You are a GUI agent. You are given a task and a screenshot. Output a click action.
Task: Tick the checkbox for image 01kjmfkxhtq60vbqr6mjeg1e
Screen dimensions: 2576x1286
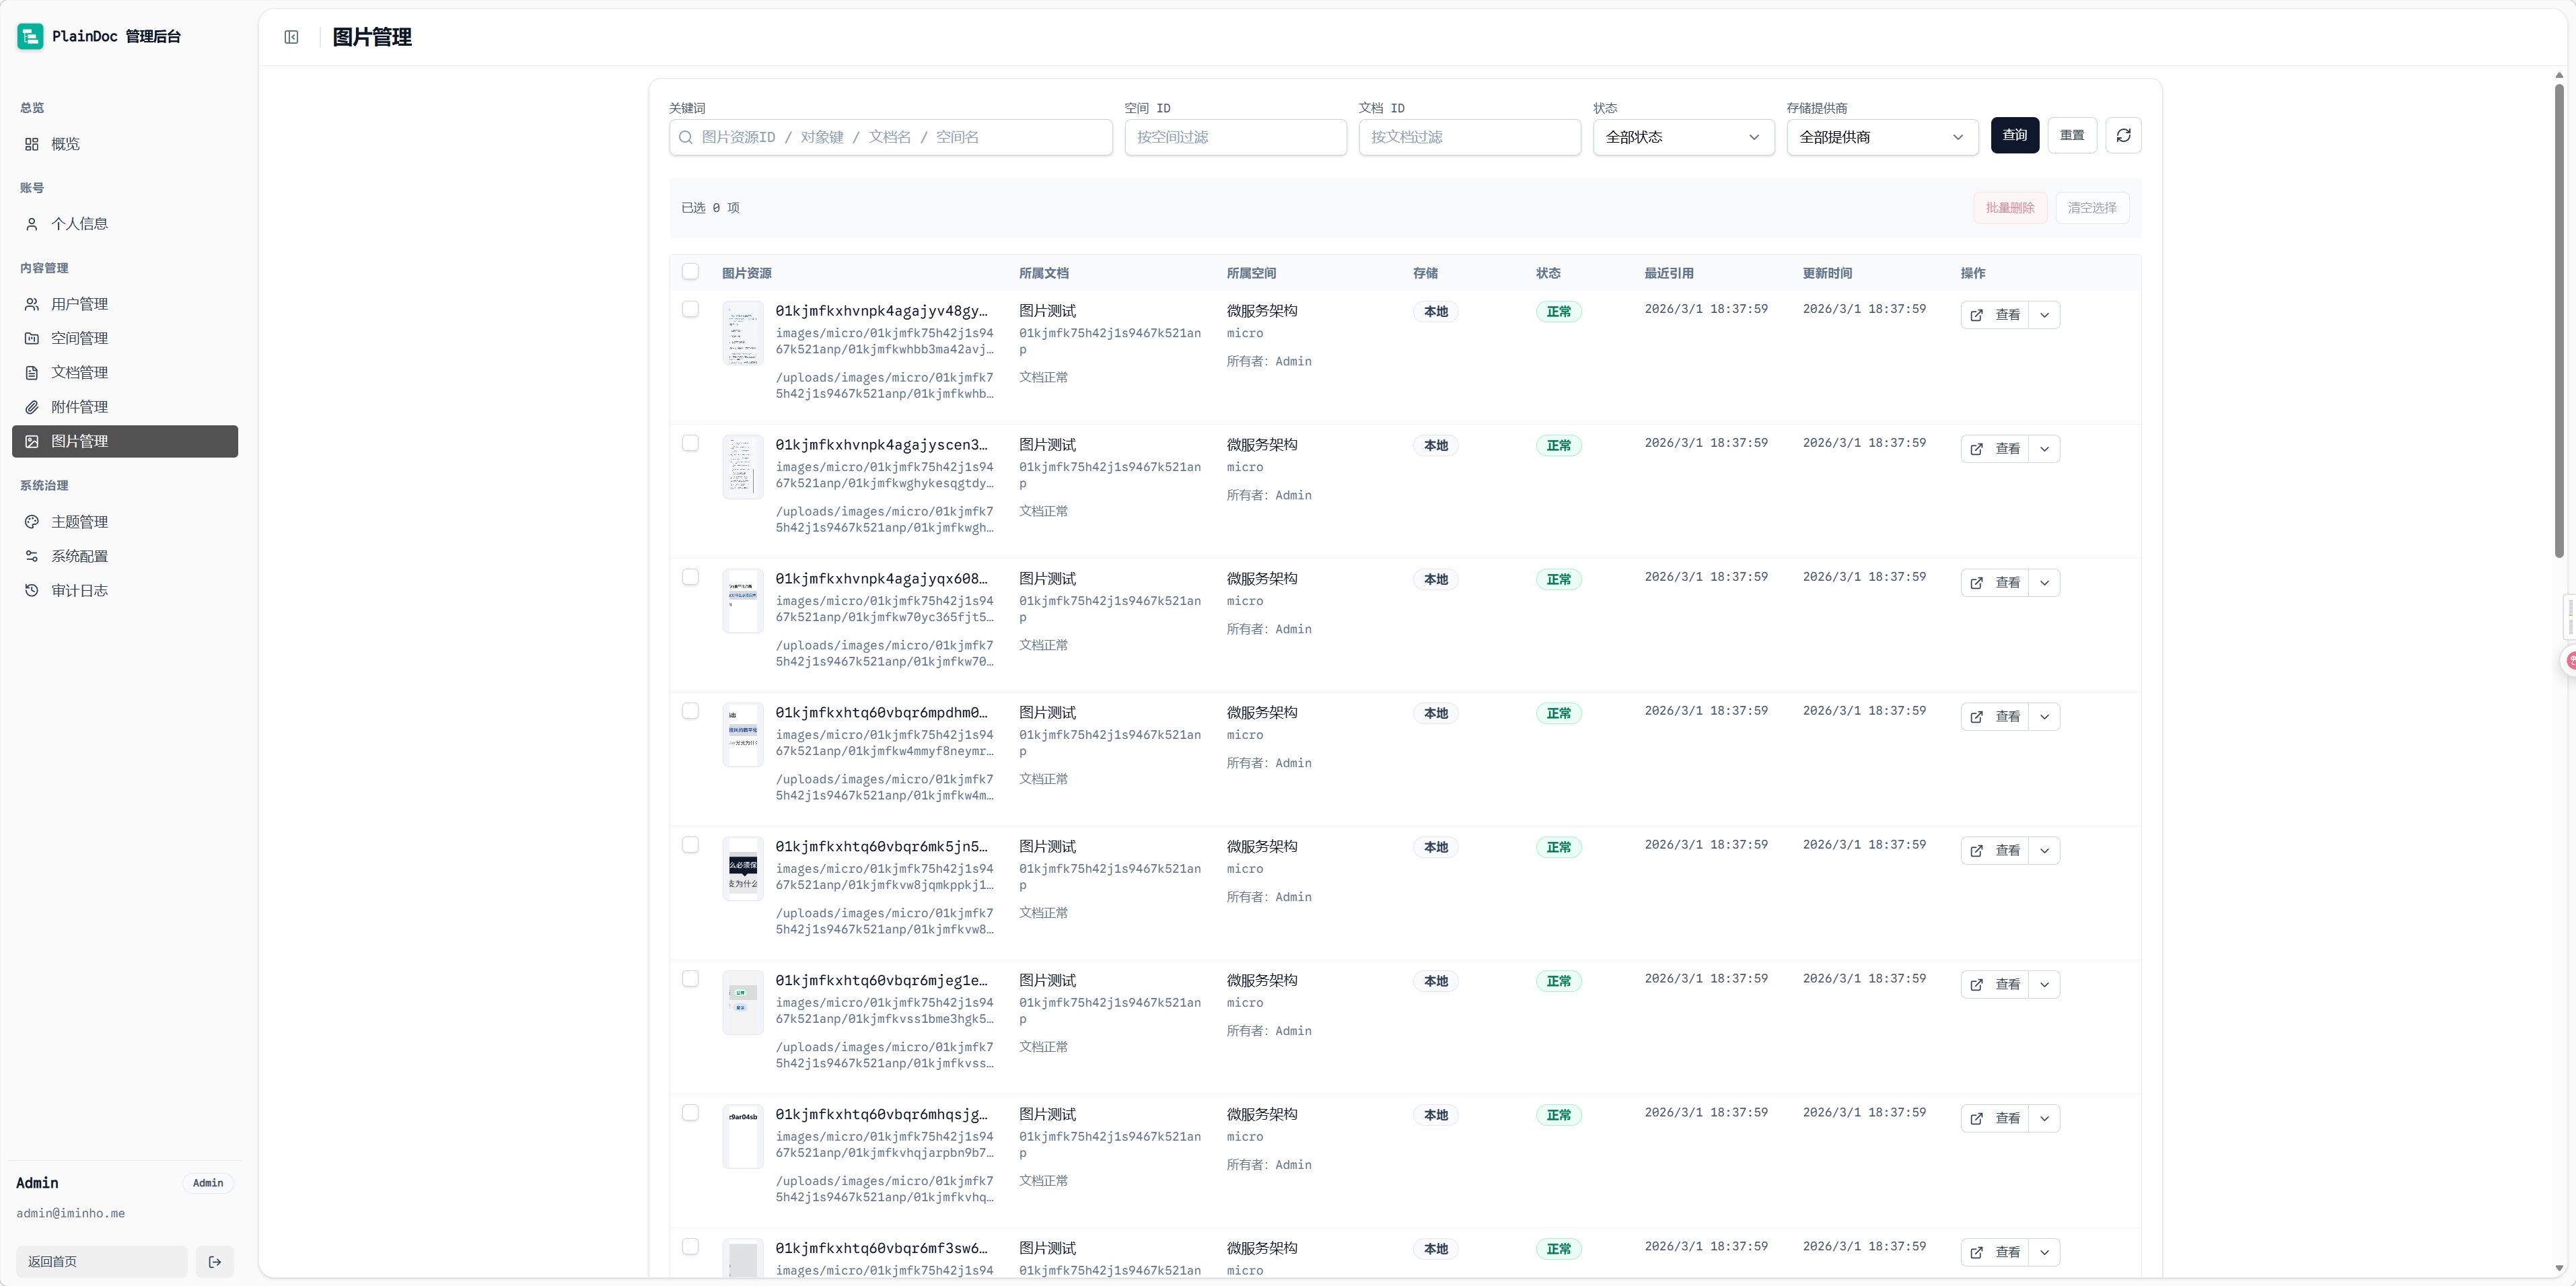(x=690, y=979)
